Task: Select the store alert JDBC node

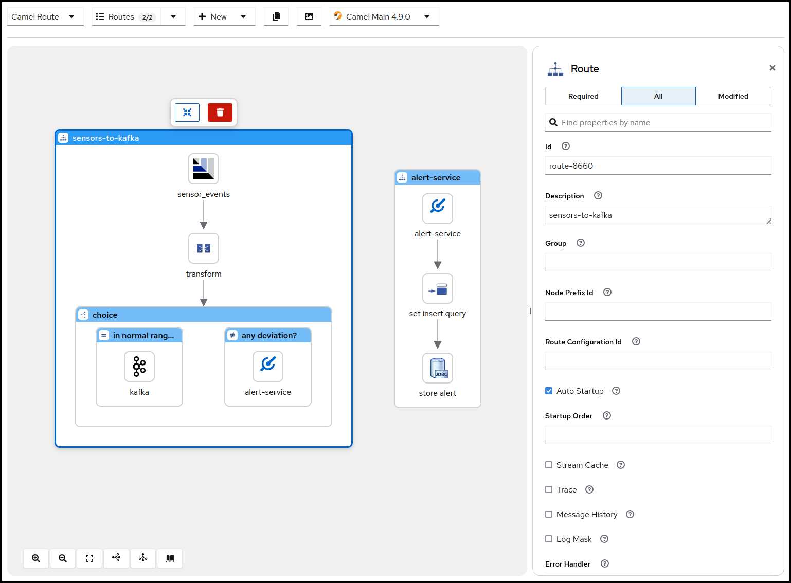Action: coord(438,368)
